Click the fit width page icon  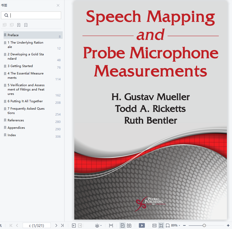(x=111, y=225)
